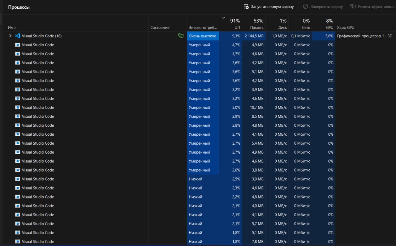Click the green leaf efficiency status icon

pos(181,36)
